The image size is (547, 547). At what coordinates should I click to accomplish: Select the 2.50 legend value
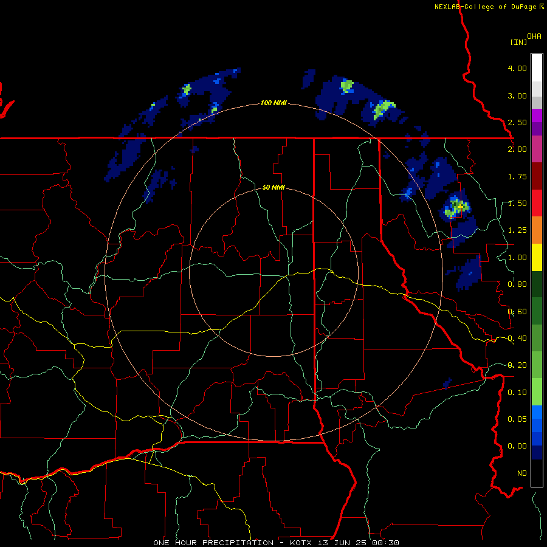click(x=517, y=122)
